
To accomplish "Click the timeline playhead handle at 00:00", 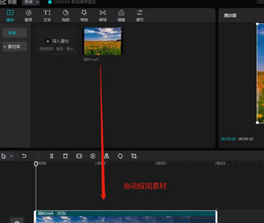I will pos(36,164).
